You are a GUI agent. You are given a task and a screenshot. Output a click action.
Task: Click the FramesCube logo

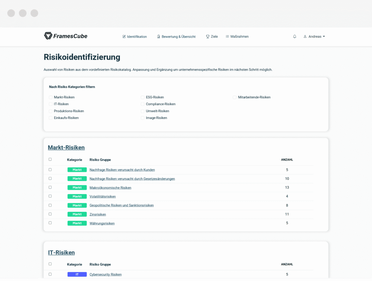[66, 36]
